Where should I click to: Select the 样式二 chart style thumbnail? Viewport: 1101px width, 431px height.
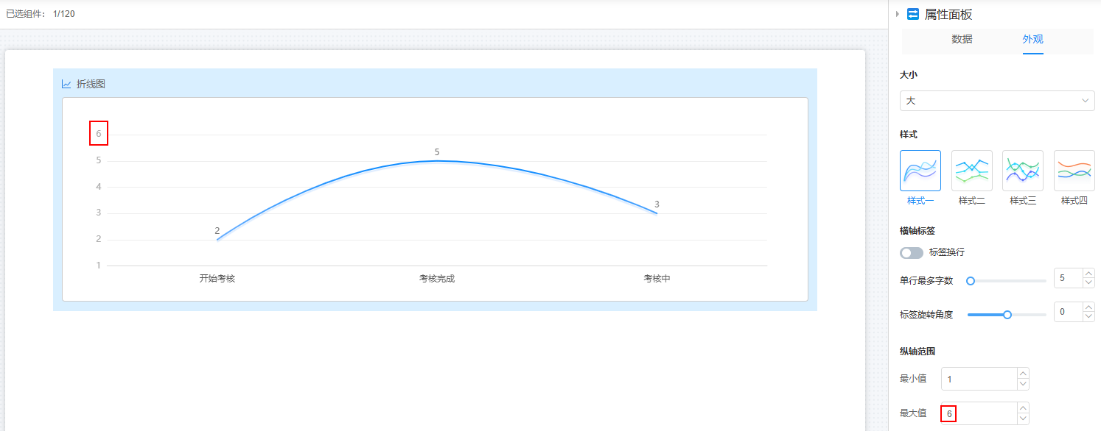972,171
